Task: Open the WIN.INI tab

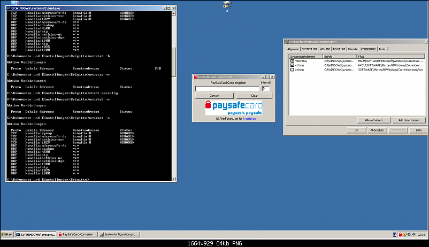Action: [x=325, y=49]
